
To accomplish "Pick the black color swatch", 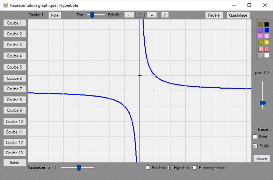I will point(267,24).
